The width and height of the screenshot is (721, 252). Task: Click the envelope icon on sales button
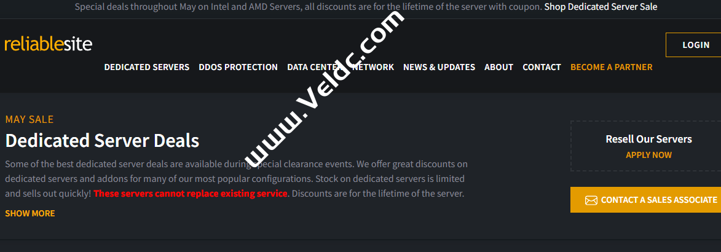coord(591,200)
